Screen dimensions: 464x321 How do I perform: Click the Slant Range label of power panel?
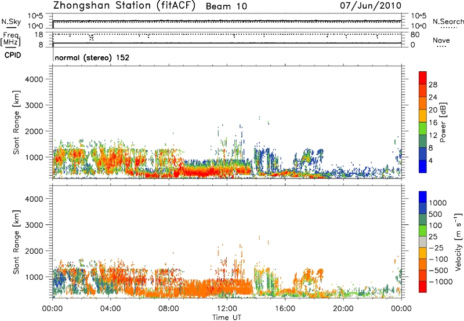click(x=16, y=122)
